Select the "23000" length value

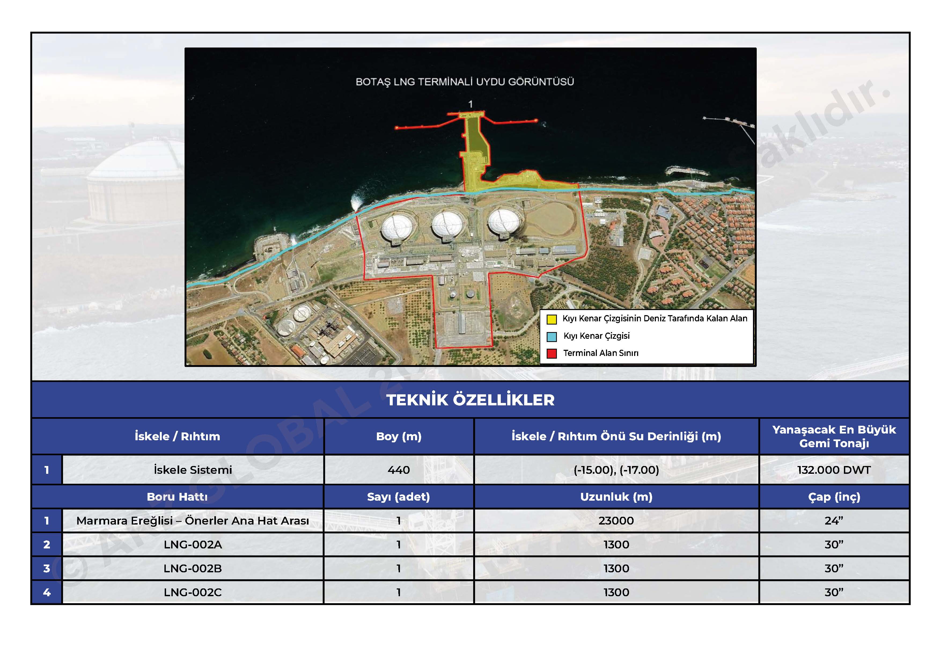click(x=616, y=521)
